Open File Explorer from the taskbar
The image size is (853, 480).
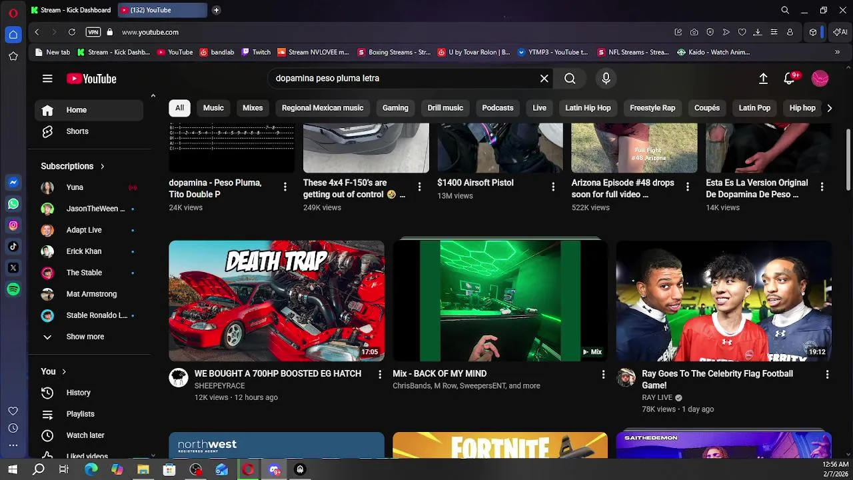[143, 469]
